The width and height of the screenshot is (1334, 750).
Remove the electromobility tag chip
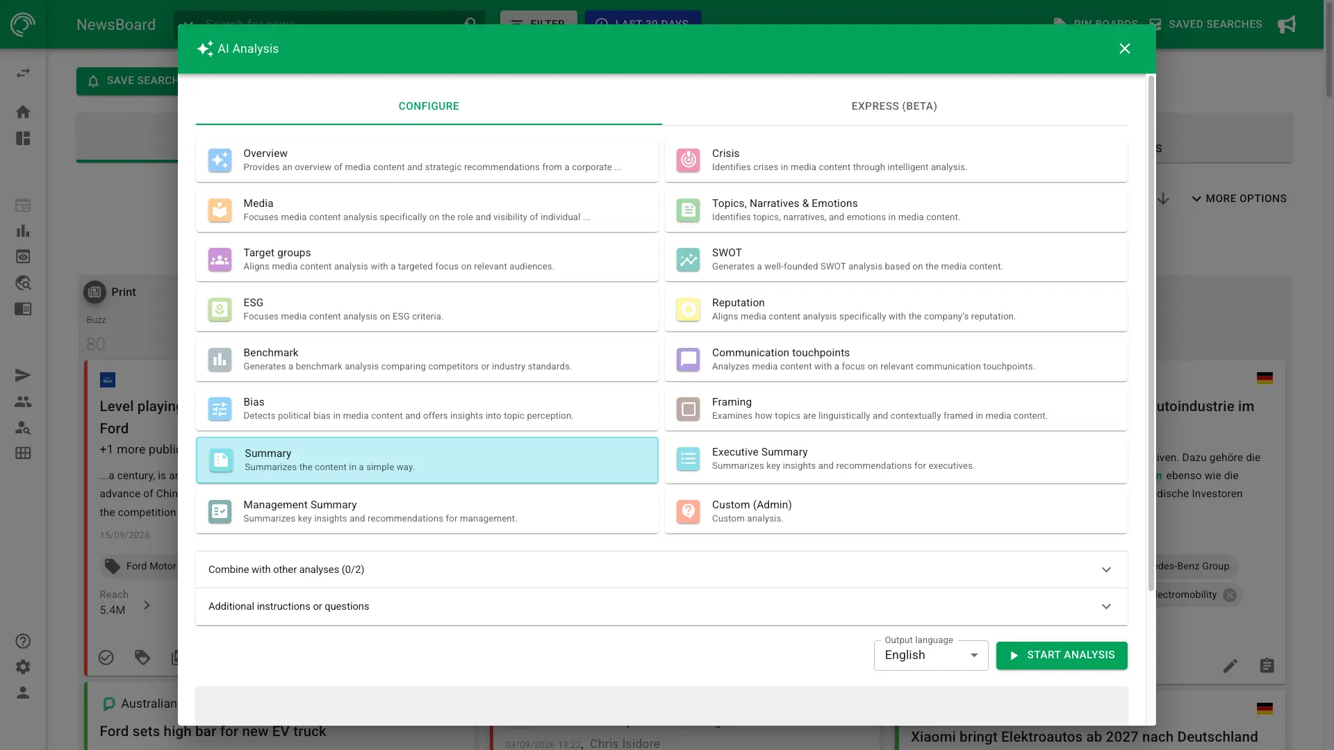pos(1230,595)
